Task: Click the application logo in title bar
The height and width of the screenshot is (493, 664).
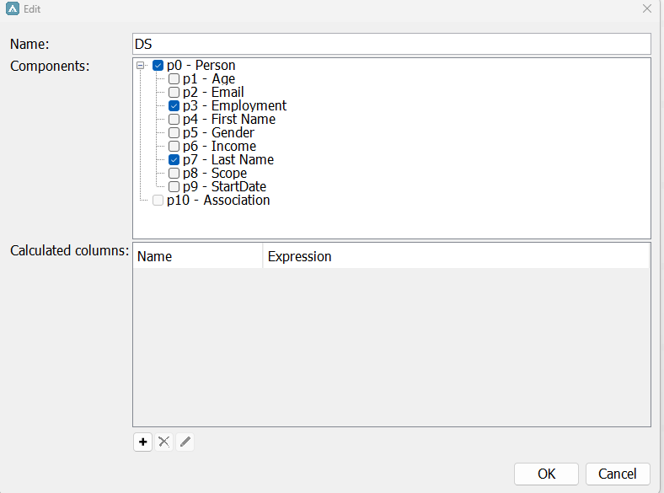Action: [13, 8]
